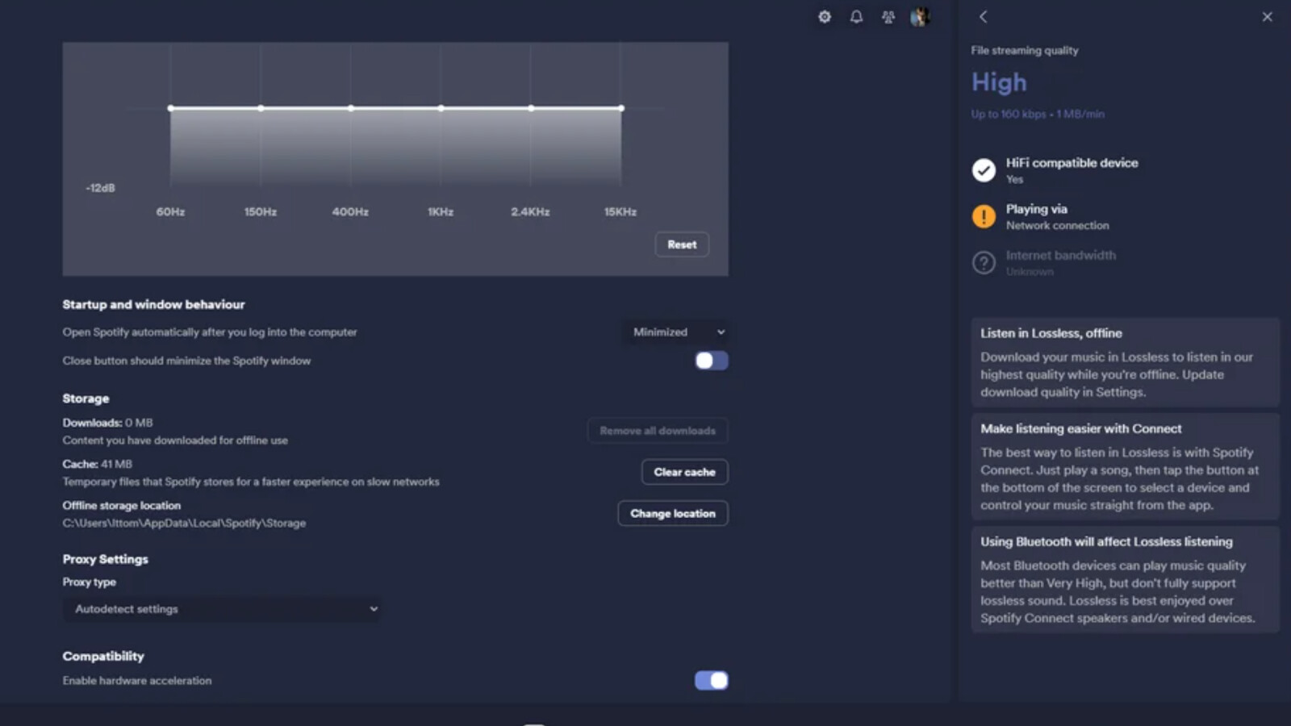
Task: Click the orange Playing via warning icon
Action: pos(984,216)
